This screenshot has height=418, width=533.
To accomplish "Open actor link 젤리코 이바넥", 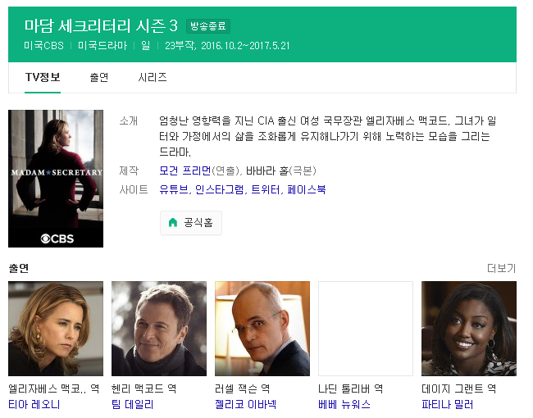I will [x=245, y=404].
